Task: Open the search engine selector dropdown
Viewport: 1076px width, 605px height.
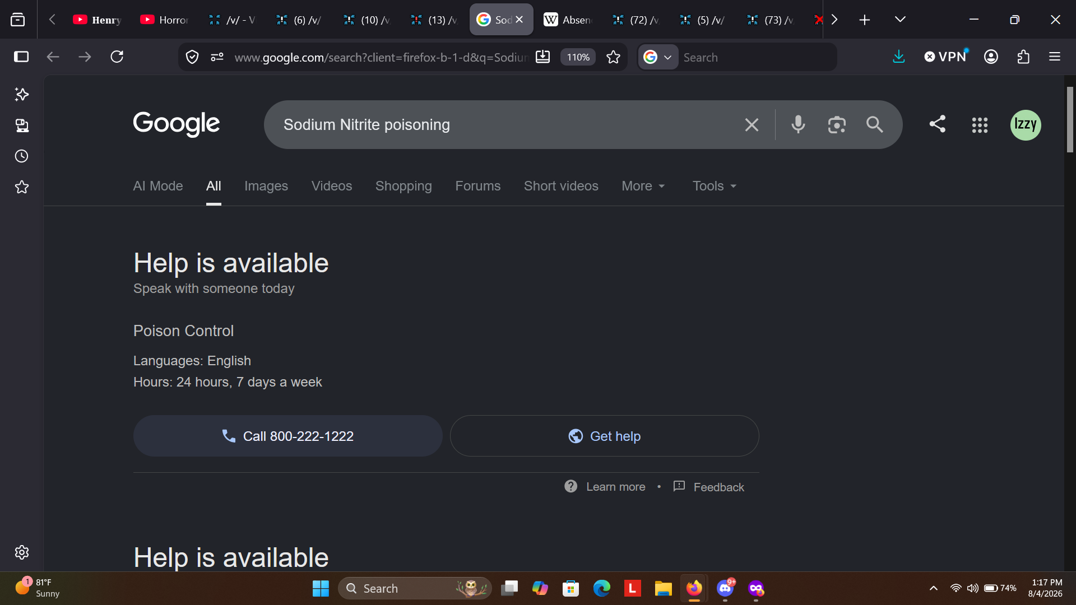Action: click(x=658, y=57)
